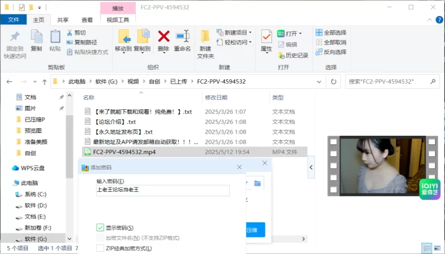Expand address bar history dropdown
The height and width of the screenshot is (254, 445).
319,82
